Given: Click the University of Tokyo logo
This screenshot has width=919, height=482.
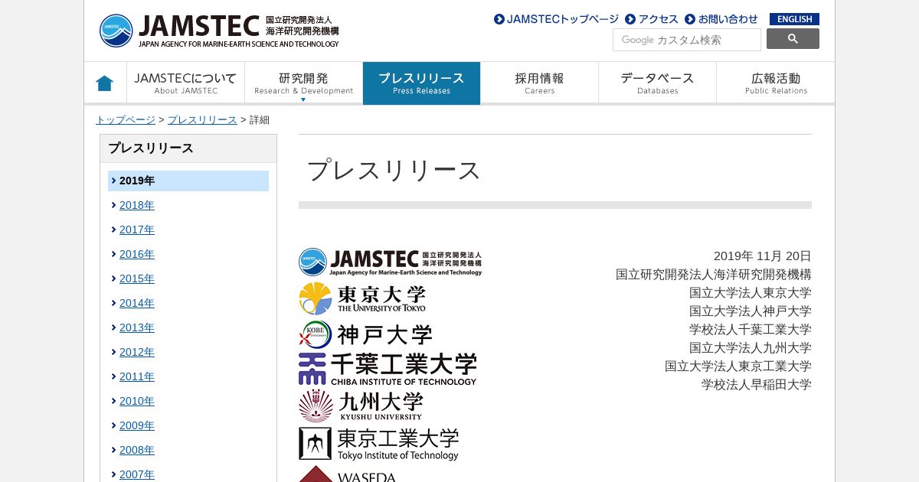Looking at the screenshot, I should point(362,298).
